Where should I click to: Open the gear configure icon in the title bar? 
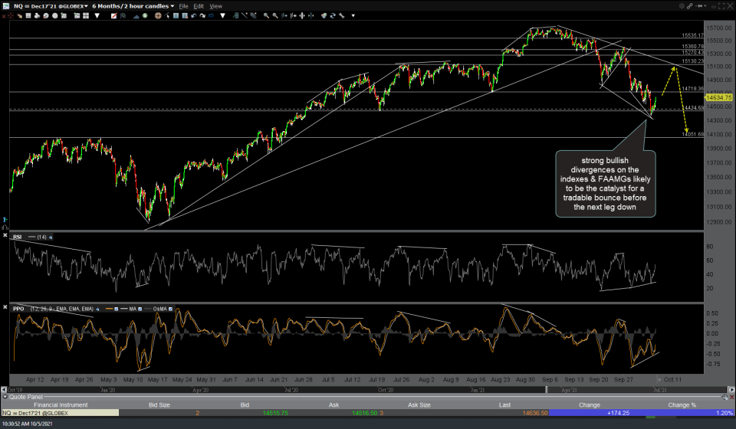coord(682,5)
